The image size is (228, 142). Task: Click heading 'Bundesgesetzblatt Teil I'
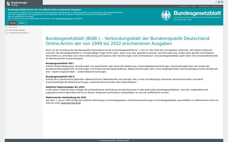60,63
